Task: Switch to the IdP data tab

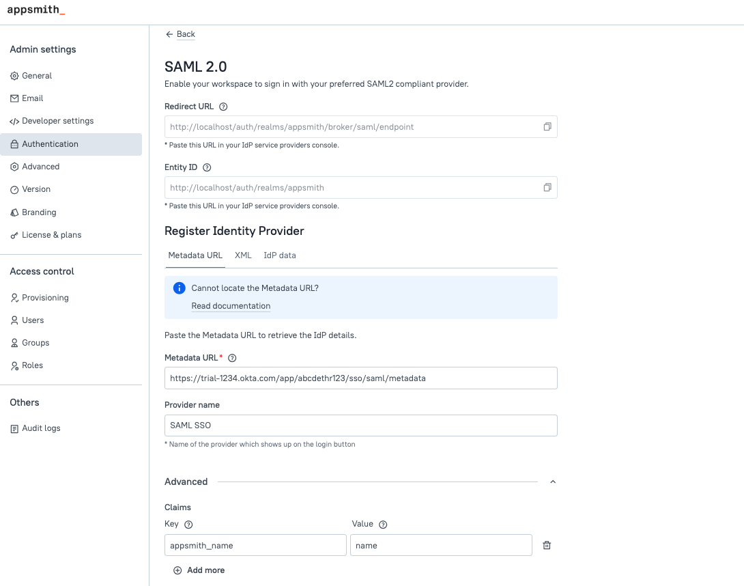Action: [280, 255]
